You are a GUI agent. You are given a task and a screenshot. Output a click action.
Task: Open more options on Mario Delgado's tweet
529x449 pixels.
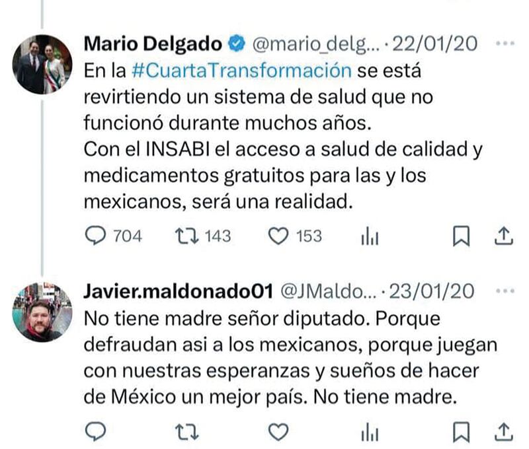505,44
